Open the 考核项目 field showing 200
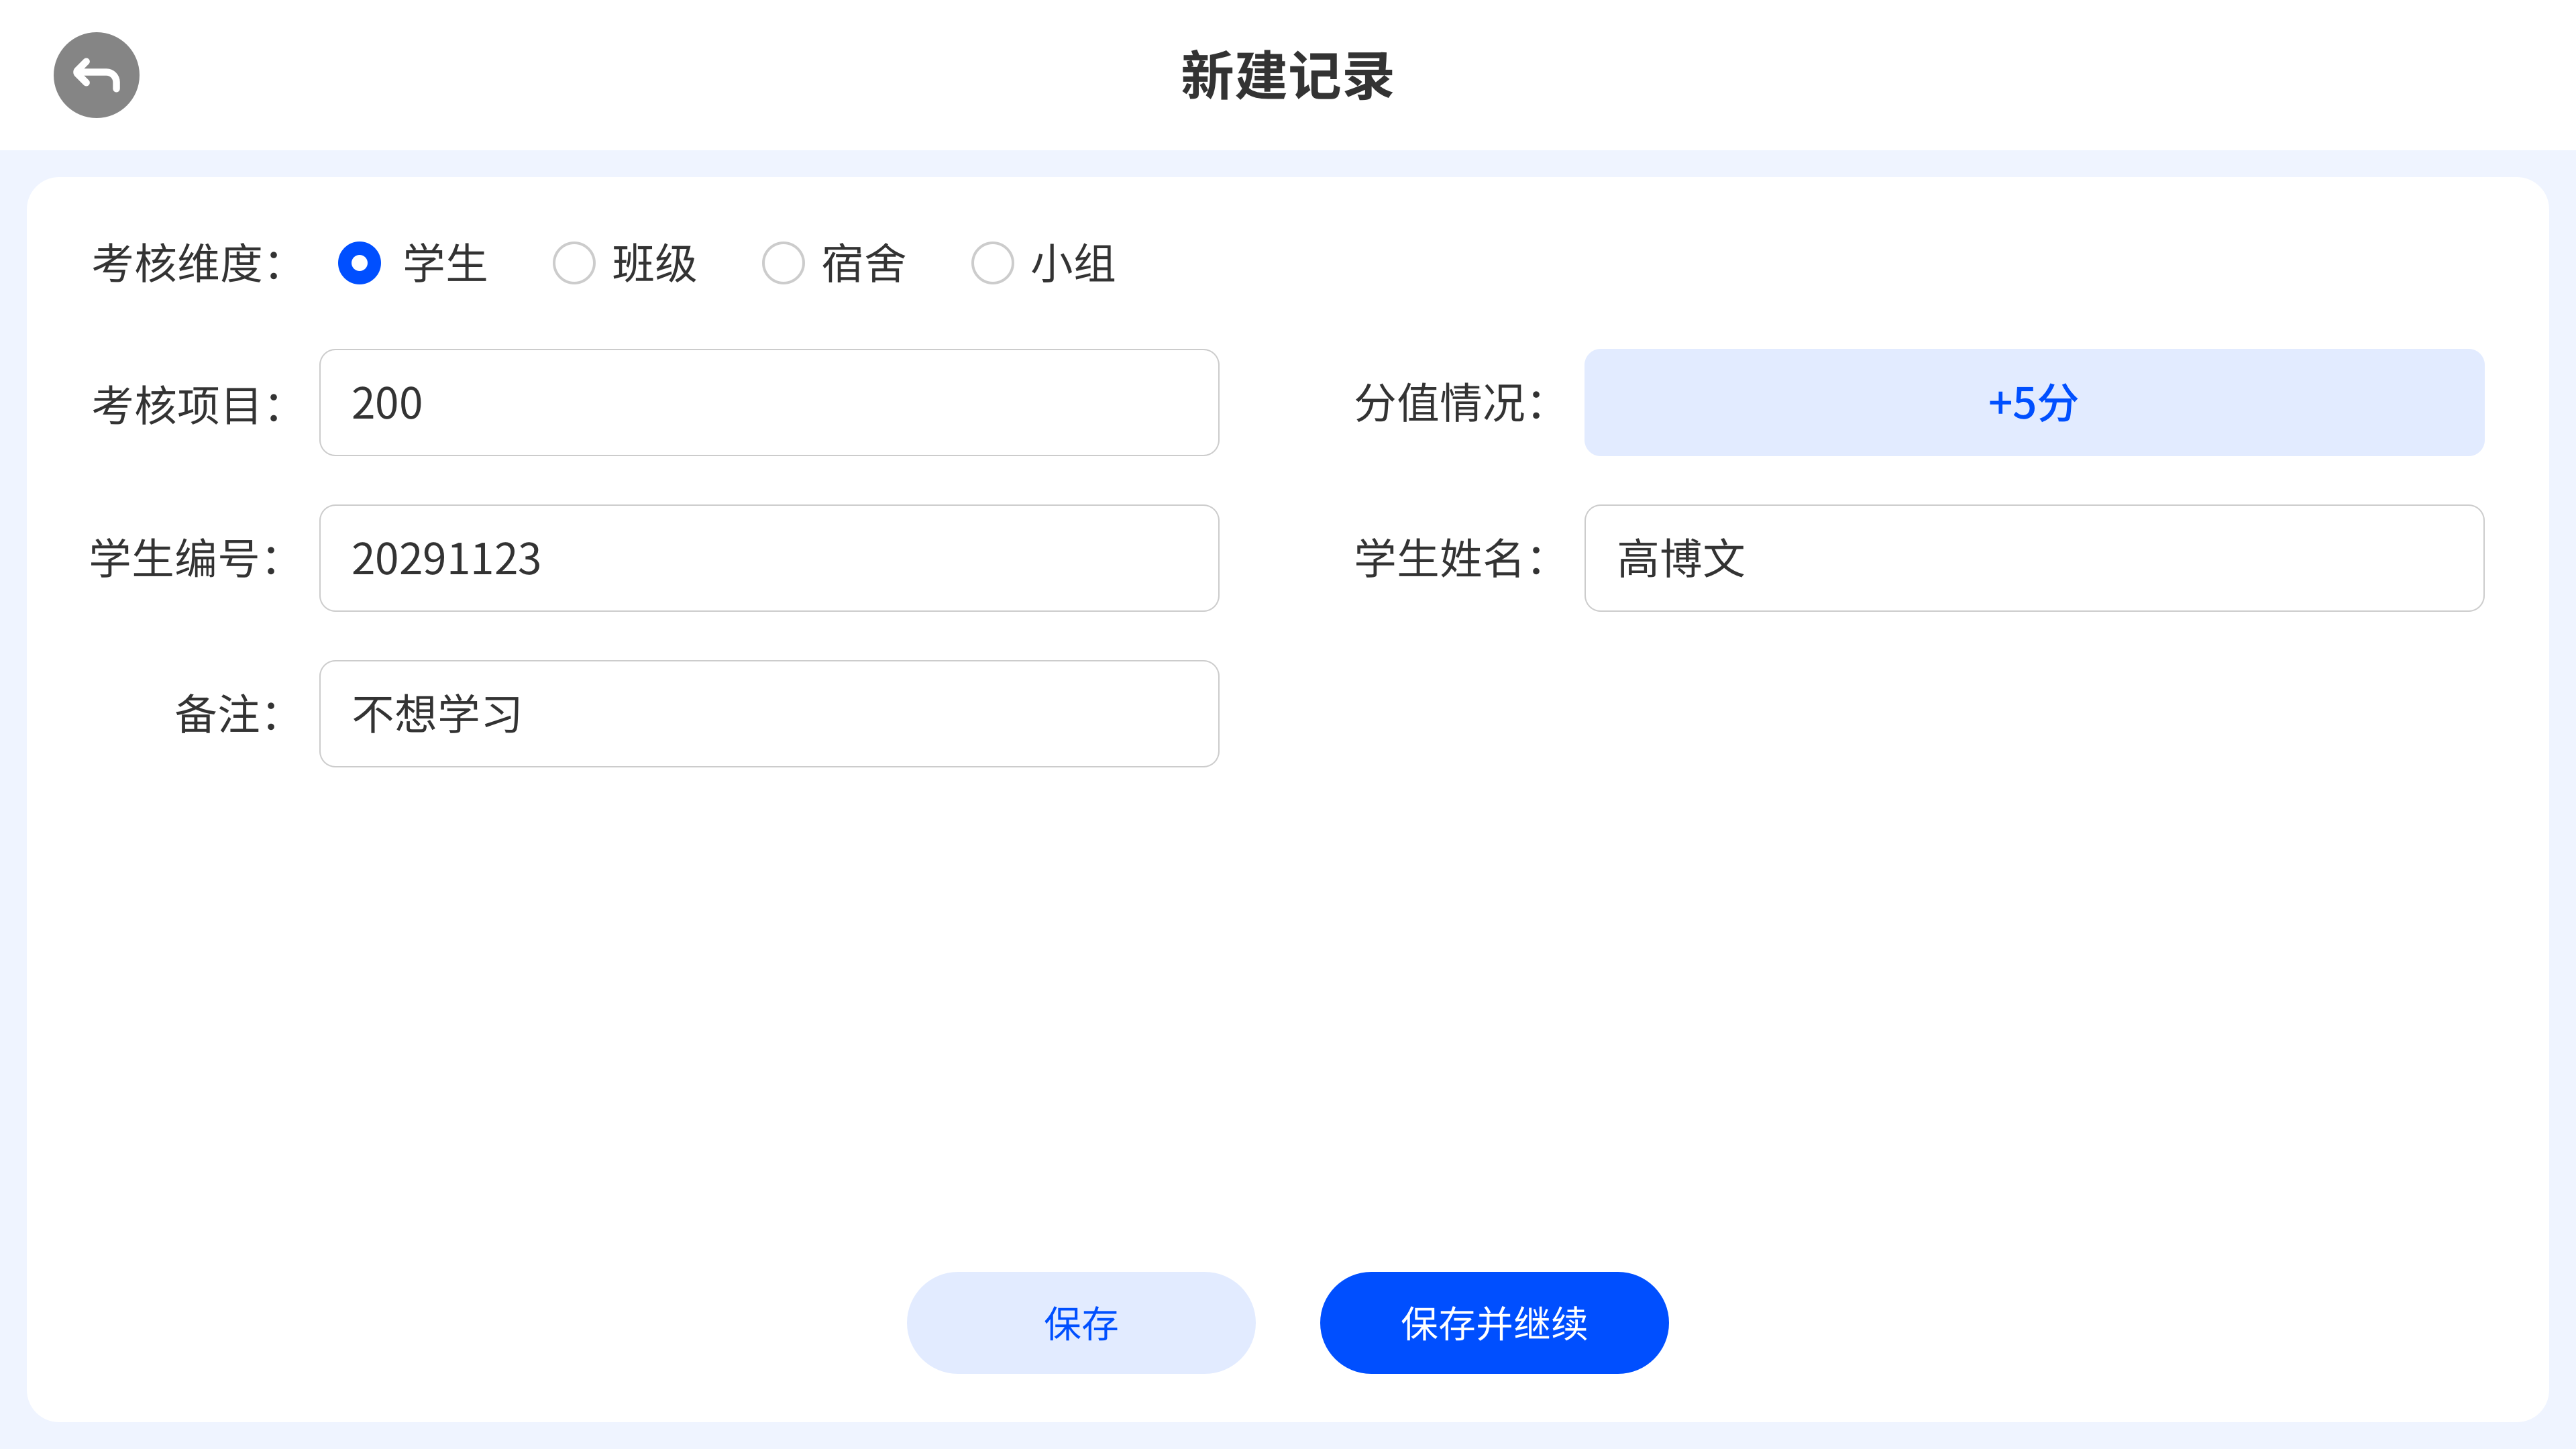 (x=768, y=403)
